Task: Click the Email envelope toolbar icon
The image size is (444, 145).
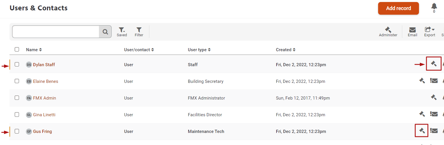Action: [x=412, y=31]
